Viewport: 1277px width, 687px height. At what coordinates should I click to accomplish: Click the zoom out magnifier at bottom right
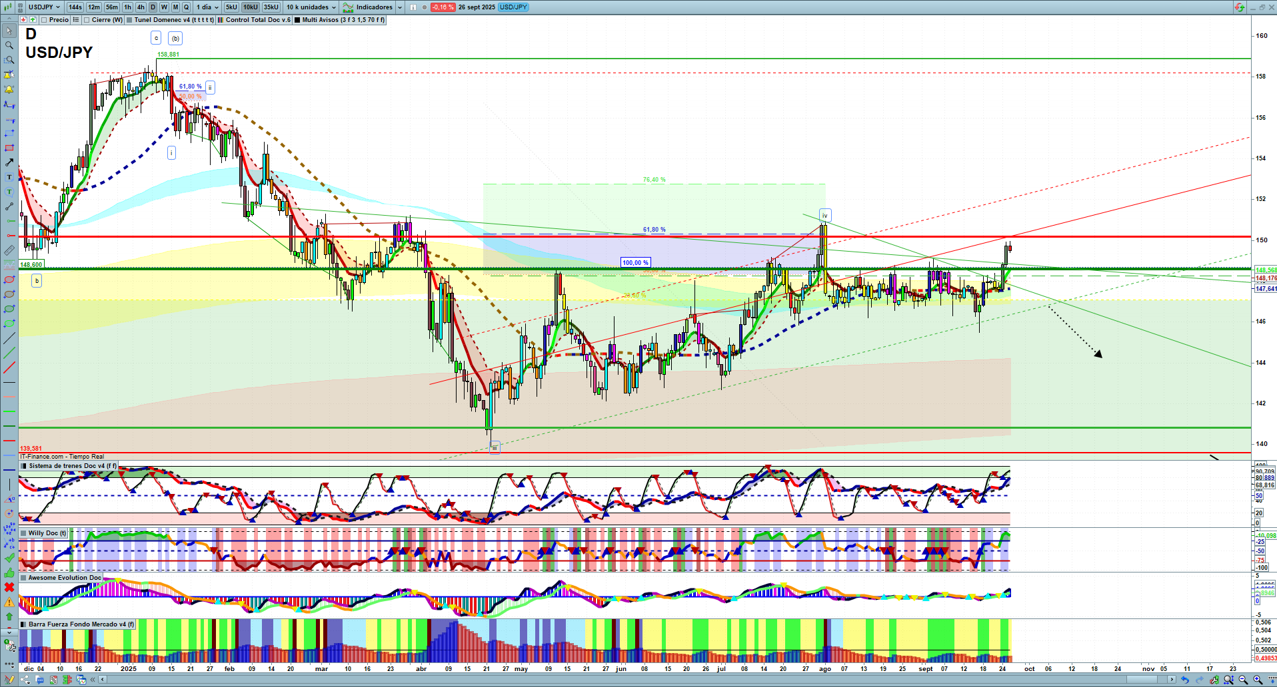pos(1243,680)
